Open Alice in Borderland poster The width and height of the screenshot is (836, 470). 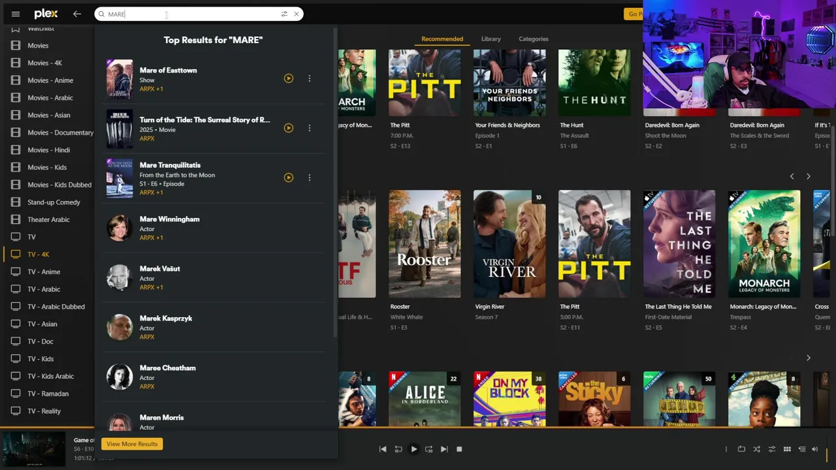425,399
